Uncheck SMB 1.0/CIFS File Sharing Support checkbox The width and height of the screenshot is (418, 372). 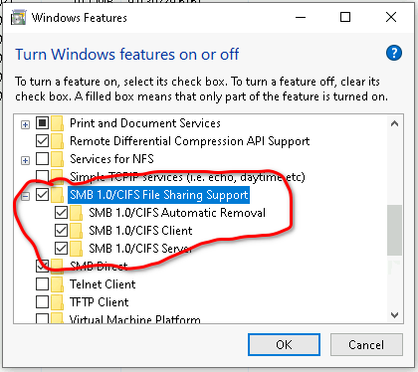(42, 195)
